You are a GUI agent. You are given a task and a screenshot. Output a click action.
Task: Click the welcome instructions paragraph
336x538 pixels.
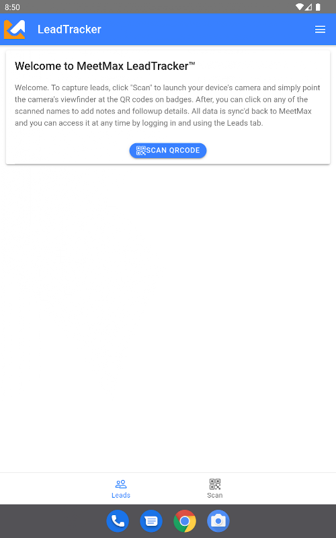pos(167,106)
